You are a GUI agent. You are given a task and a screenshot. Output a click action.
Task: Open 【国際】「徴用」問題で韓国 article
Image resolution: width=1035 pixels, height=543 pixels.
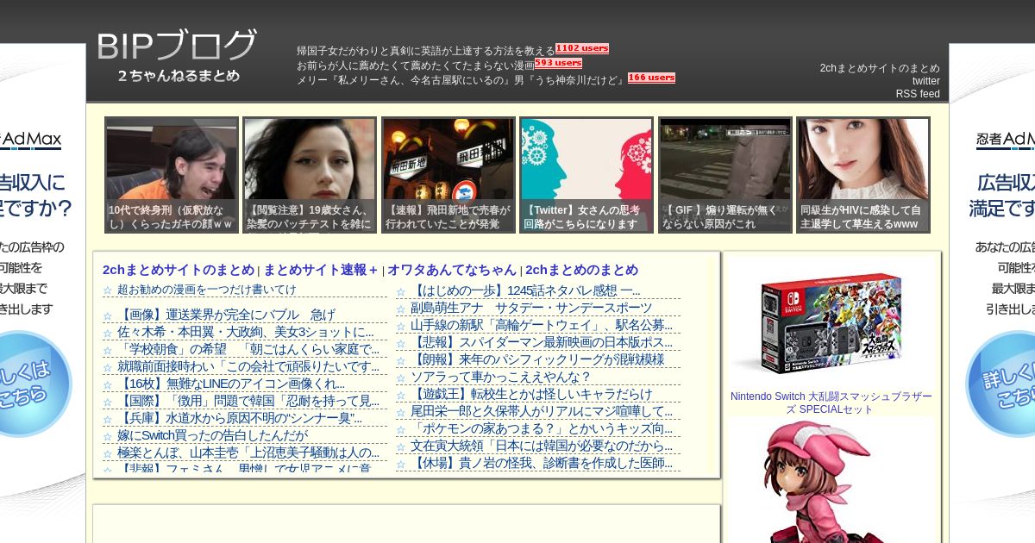pos(248,401)
